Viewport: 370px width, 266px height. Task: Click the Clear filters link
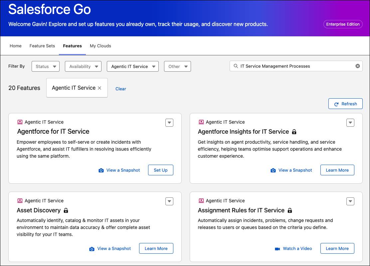(121, 89)
